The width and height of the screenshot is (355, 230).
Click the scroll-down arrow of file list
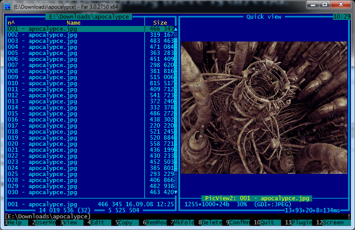point(175,192)
